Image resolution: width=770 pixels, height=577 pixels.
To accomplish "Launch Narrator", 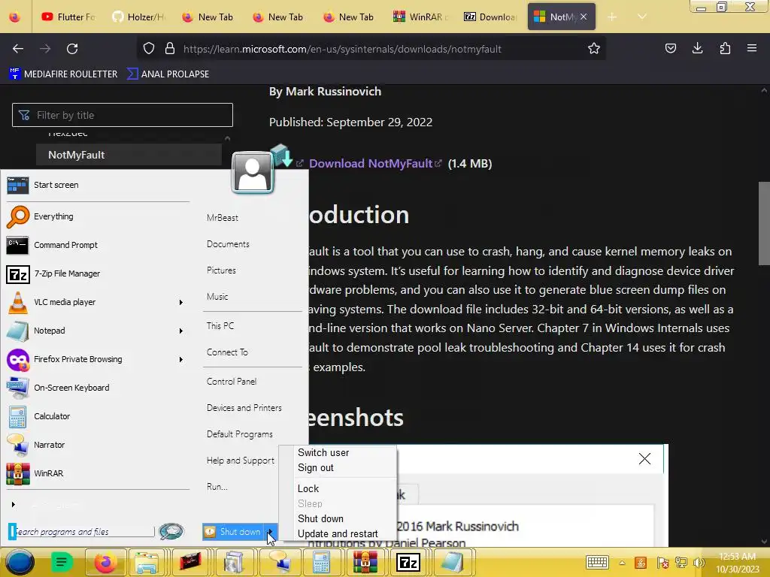I will (x=98, y=445).
